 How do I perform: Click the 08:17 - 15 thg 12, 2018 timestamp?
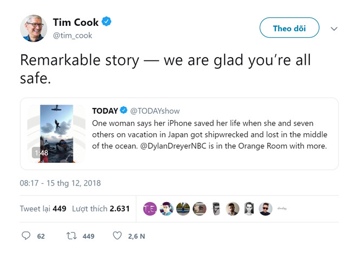[x=59, y=183]
